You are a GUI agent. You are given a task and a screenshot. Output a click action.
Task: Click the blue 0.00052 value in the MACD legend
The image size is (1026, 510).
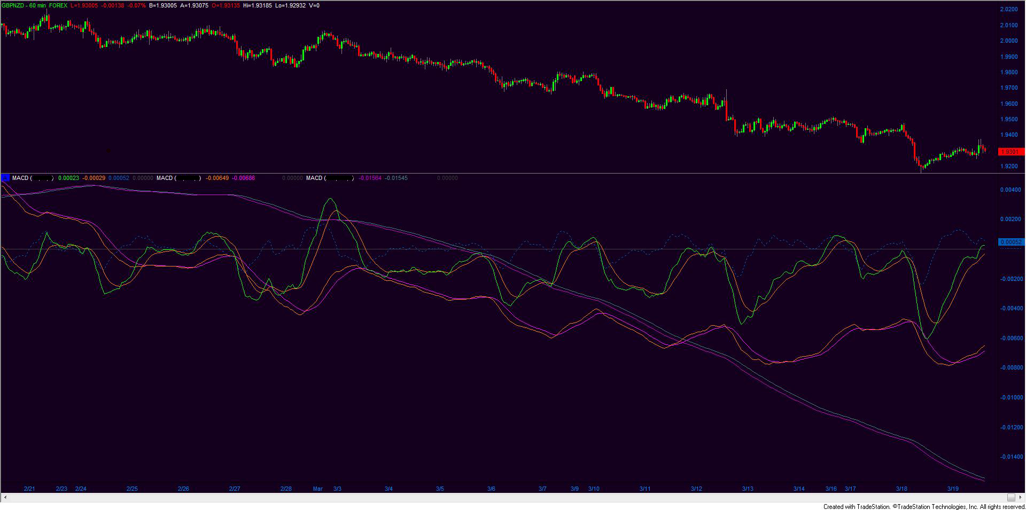(119, 178)
